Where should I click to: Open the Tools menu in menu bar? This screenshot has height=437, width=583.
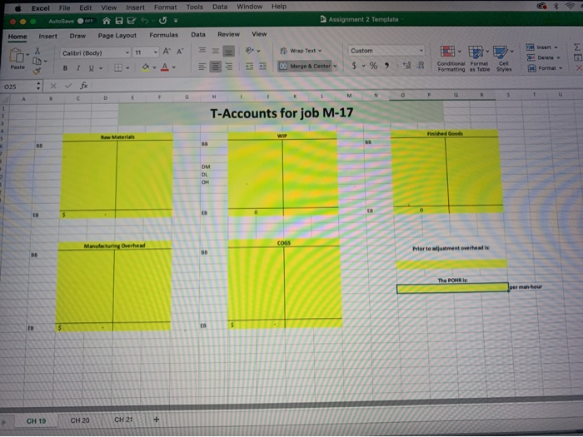coord(194,7)
